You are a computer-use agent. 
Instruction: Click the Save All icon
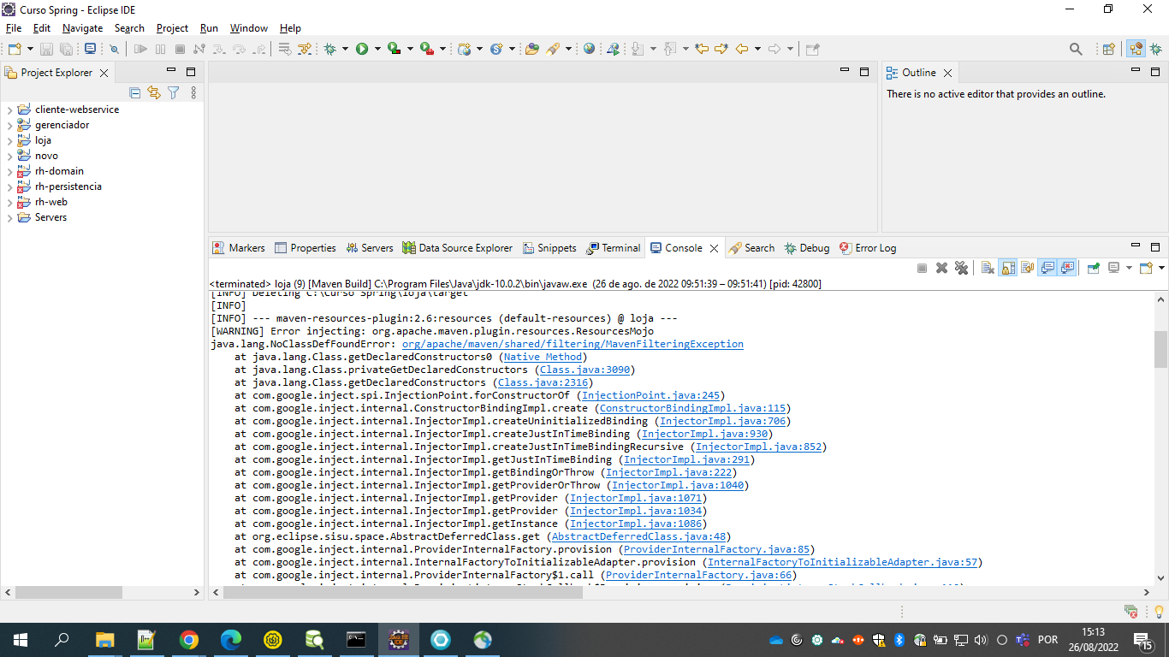coord(66,49)
